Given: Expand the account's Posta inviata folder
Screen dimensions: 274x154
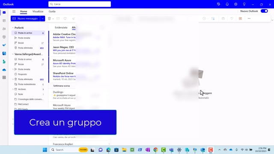Looking at the screenshot, I should pos(13,69).
